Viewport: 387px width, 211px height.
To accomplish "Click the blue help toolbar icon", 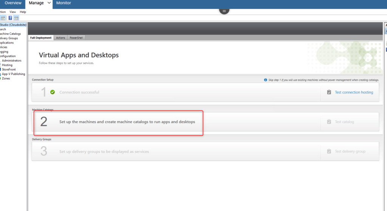I will click(10, 18).
